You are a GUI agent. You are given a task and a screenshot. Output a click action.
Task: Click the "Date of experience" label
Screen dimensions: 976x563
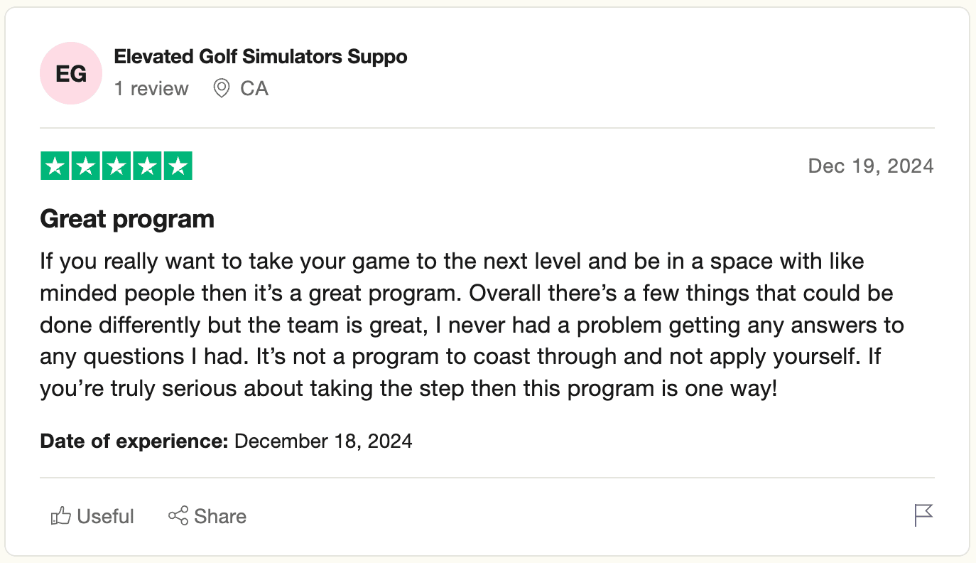coord(134,441)
